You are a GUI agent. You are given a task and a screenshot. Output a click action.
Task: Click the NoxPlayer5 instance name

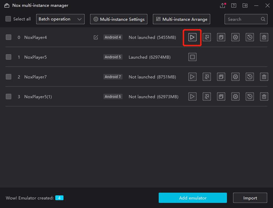coord(35,57)
